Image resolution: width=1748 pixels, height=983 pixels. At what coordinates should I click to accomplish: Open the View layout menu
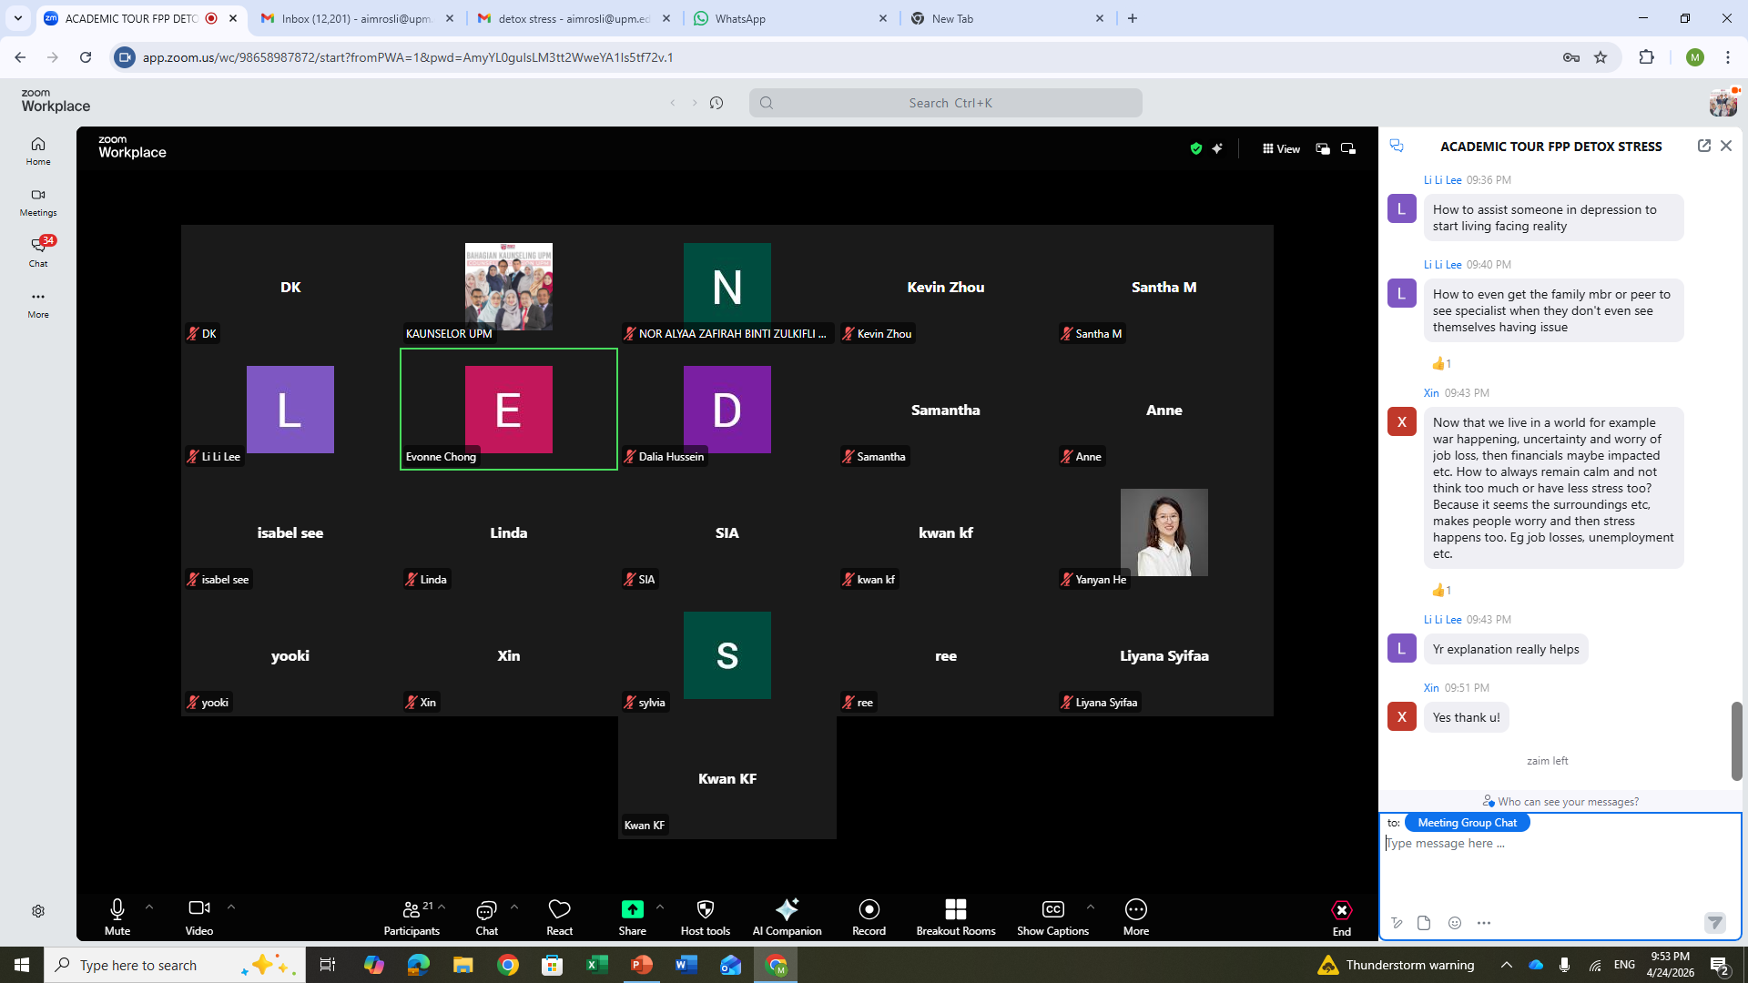click(1281, 148)
